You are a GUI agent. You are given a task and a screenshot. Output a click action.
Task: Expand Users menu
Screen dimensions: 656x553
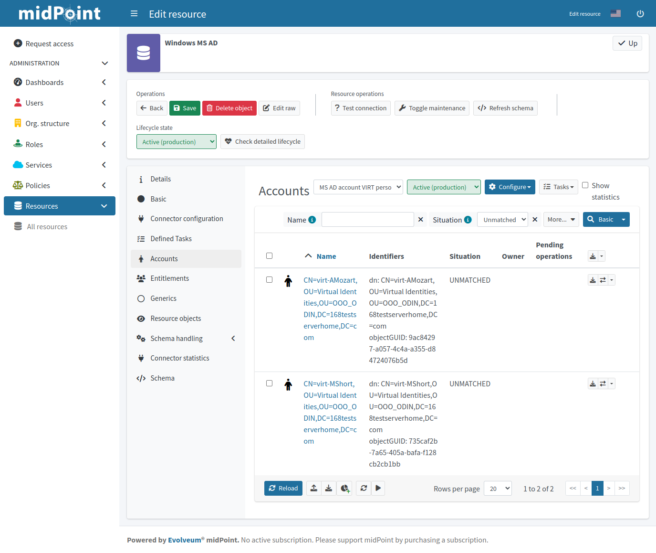tap(60, 103)
